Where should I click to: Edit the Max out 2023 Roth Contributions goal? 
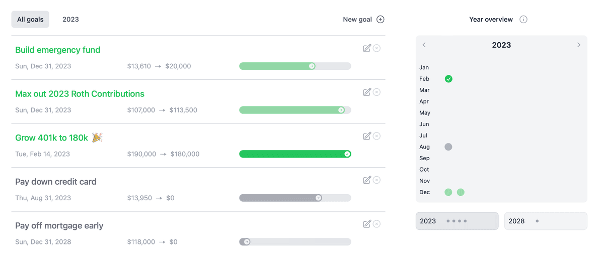(x=367, y=92)
